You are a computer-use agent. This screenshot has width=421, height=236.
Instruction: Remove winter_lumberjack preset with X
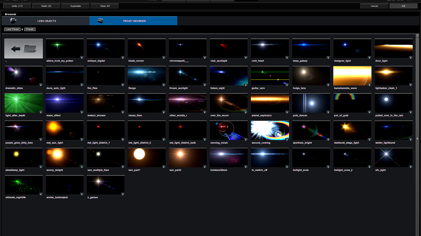(x=82, y=194)
